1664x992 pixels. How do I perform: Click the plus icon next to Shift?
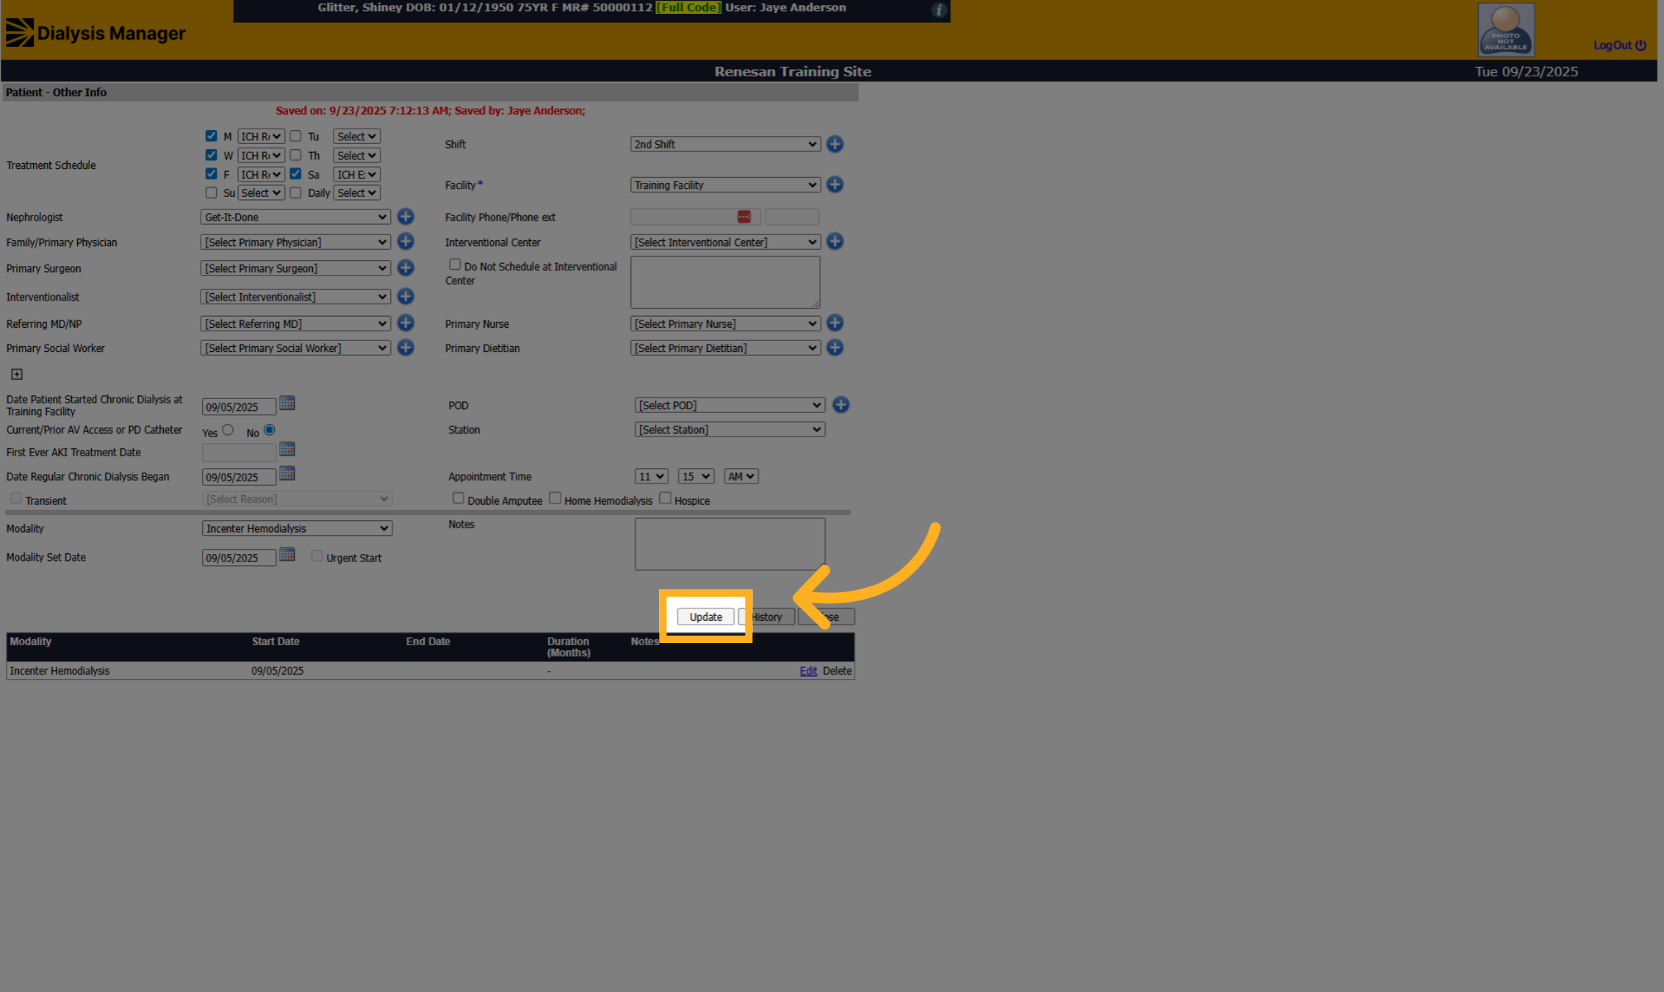[x=835, y=144]
